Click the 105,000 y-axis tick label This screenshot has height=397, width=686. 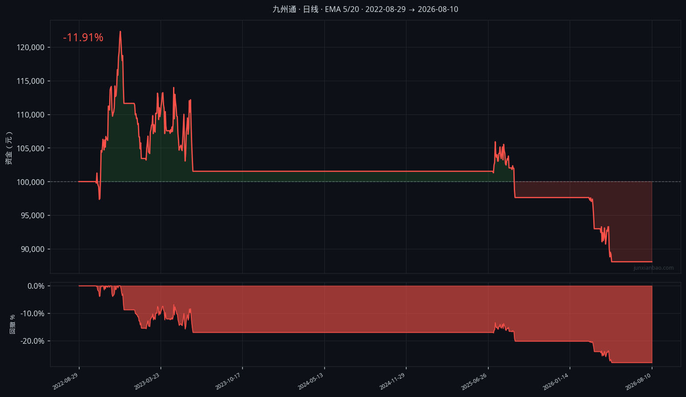[x=31, y=149]
